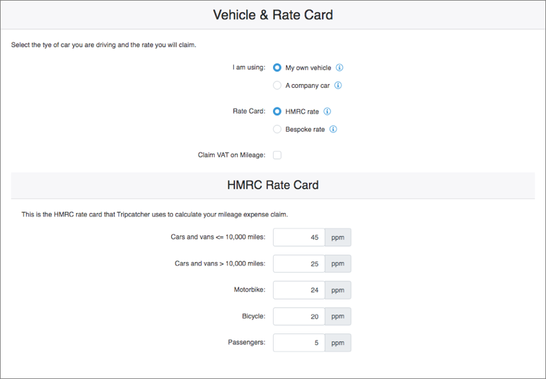The height and width of the screenshot is (379, 546).
Task: Click info icon next to My own vehicle
Action: 340,67
